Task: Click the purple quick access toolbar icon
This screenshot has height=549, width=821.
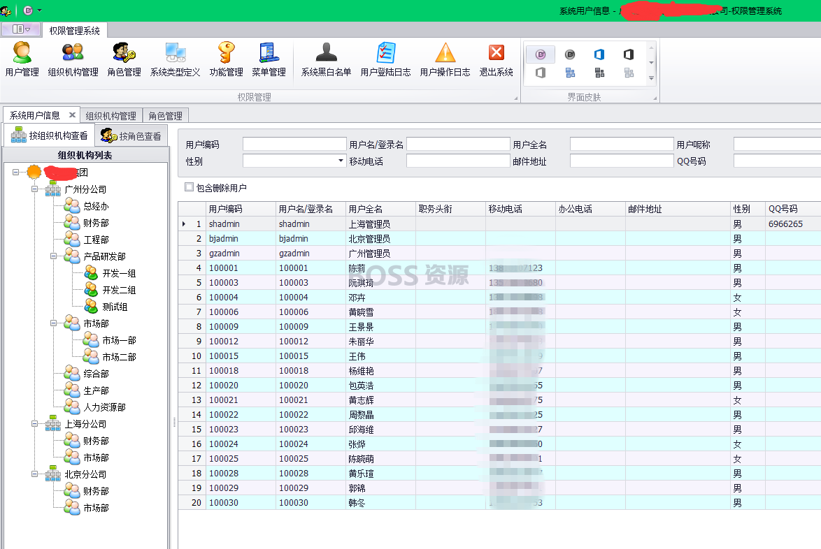Action: 28,10
